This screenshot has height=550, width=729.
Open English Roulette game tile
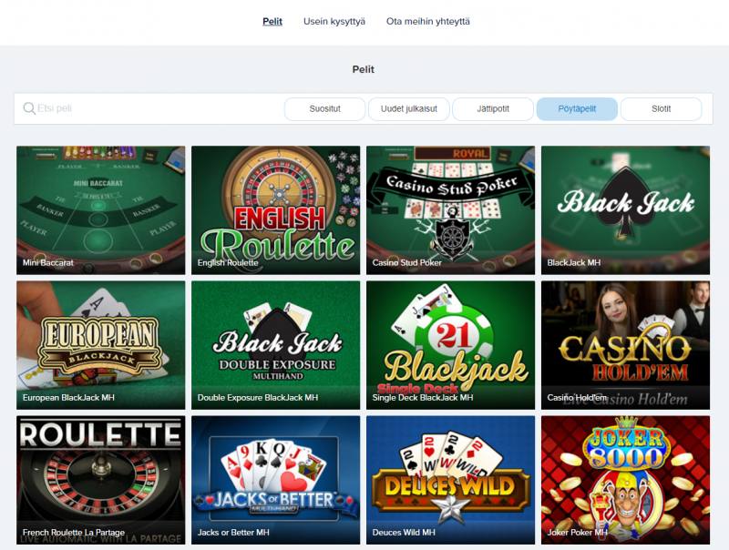coord(276,210)
